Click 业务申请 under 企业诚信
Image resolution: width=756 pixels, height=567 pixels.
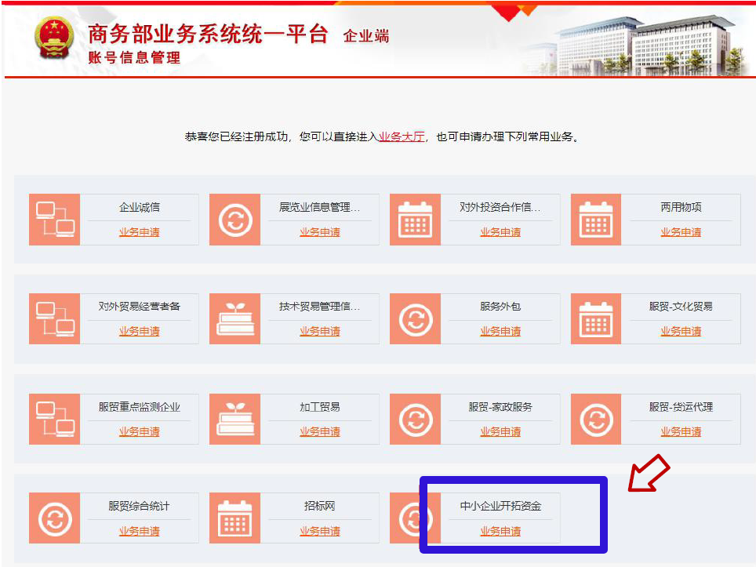pos(139,232)
